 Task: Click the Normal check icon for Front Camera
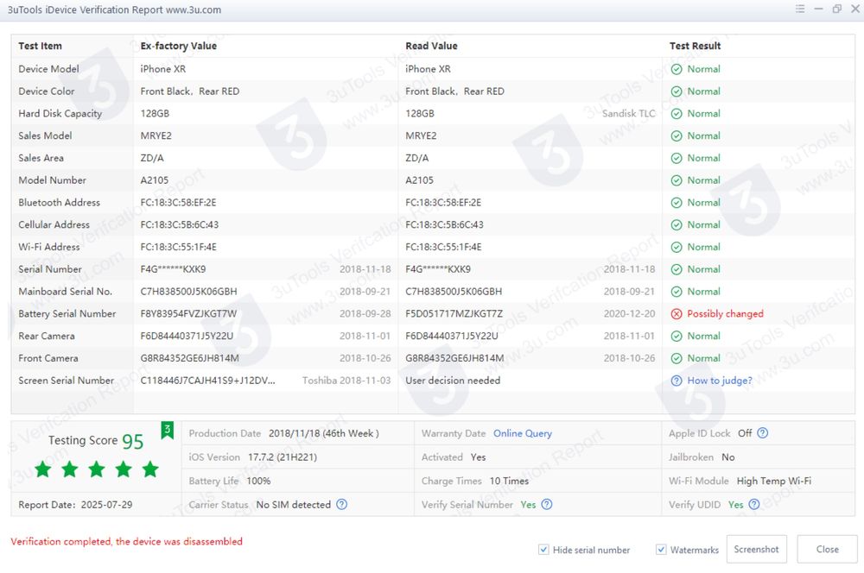677,358
